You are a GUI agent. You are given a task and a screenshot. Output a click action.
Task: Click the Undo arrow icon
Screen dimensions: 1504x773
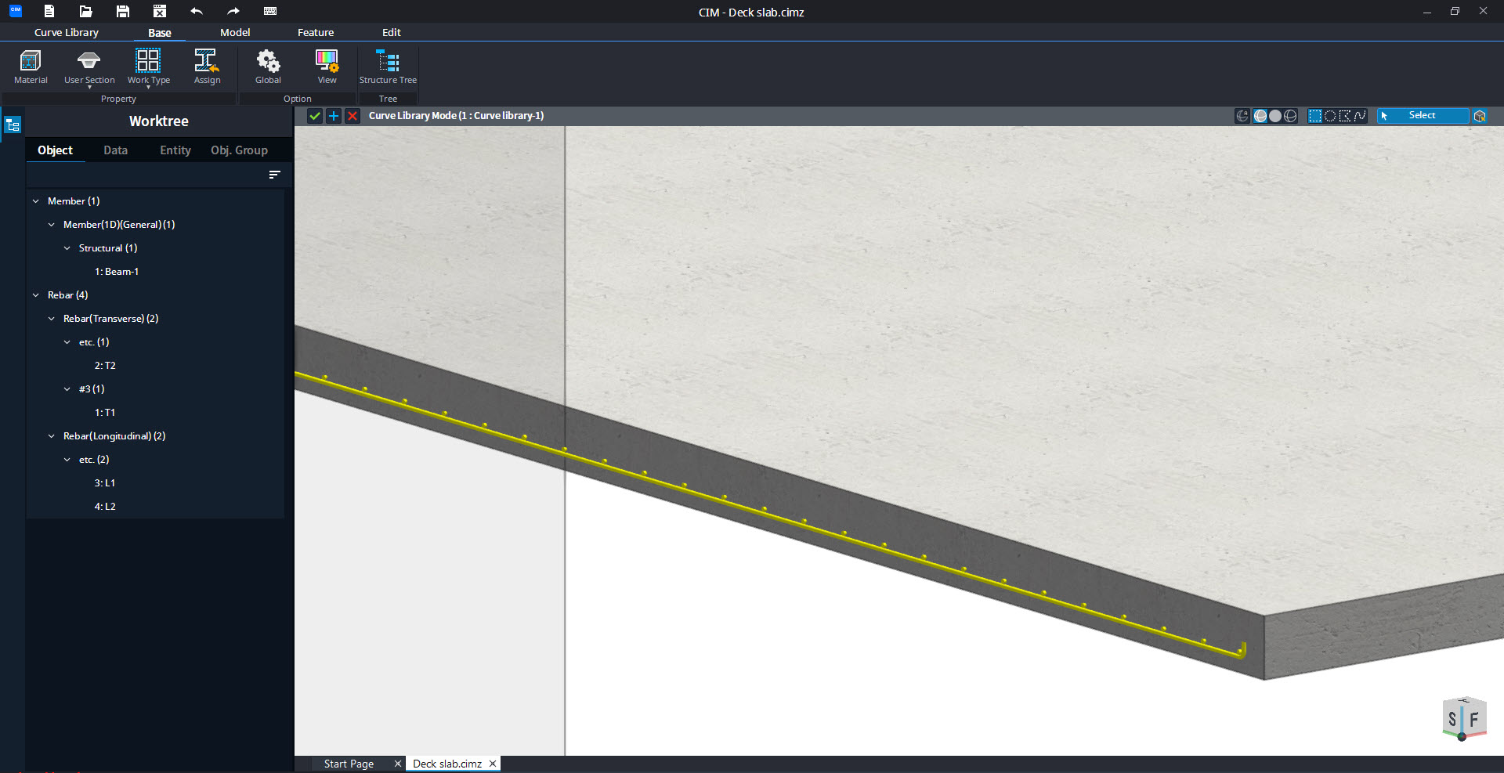(x=197, y=11)
